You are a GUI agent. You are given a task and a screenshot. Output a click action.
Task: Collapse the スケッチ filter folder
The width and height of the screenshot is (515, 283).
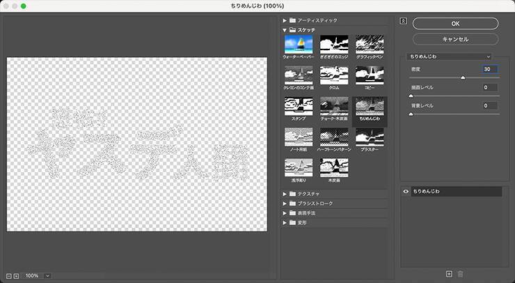285,30
